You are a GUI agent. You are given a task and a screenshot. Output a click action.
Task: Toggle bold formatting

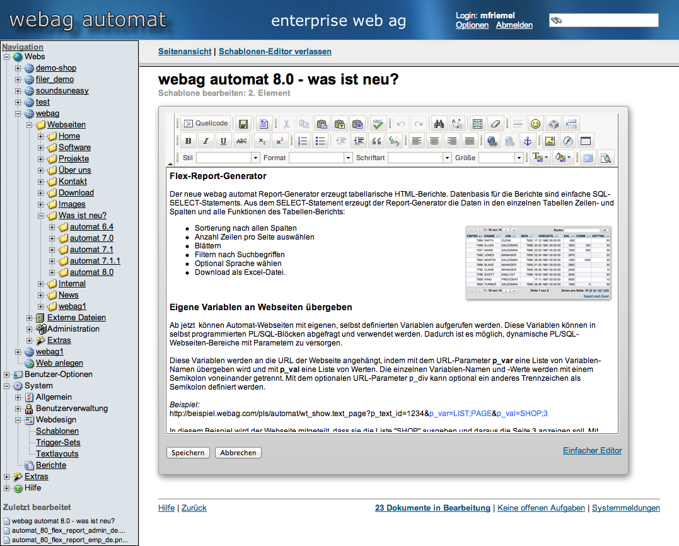[188, 141]
